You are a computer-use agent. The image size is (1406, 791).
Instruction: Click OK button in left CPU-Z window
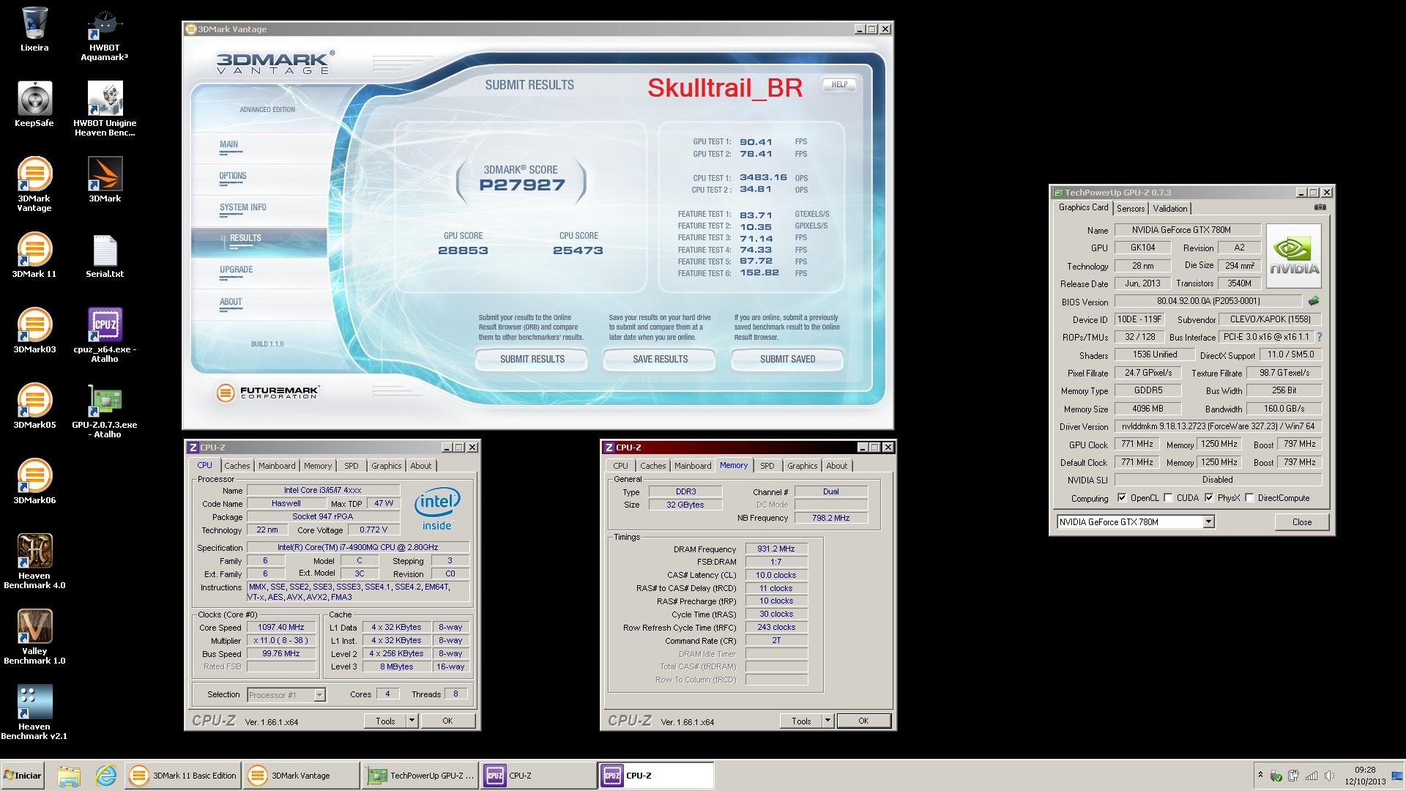pyautogui.click(x=447, y=721)
